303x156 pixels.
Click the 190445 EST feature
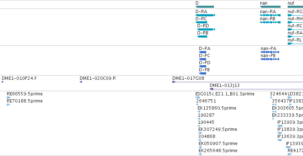pos(199,126)
